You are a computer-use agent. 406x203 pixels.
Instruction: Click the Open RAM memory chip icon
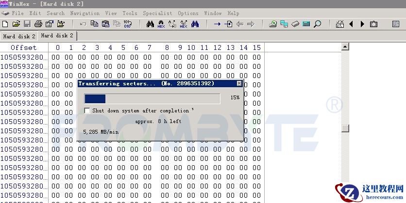coord(295,24)
